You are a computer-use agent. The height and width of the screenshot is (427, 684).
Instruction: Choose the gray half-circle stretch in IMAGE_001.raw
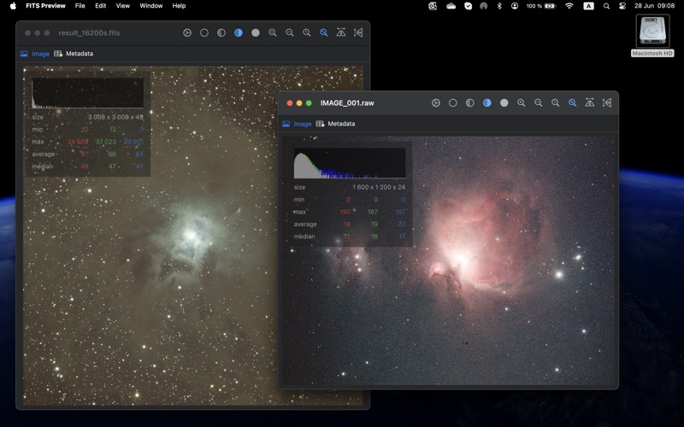pyautogui.click(x=469, y=102)
